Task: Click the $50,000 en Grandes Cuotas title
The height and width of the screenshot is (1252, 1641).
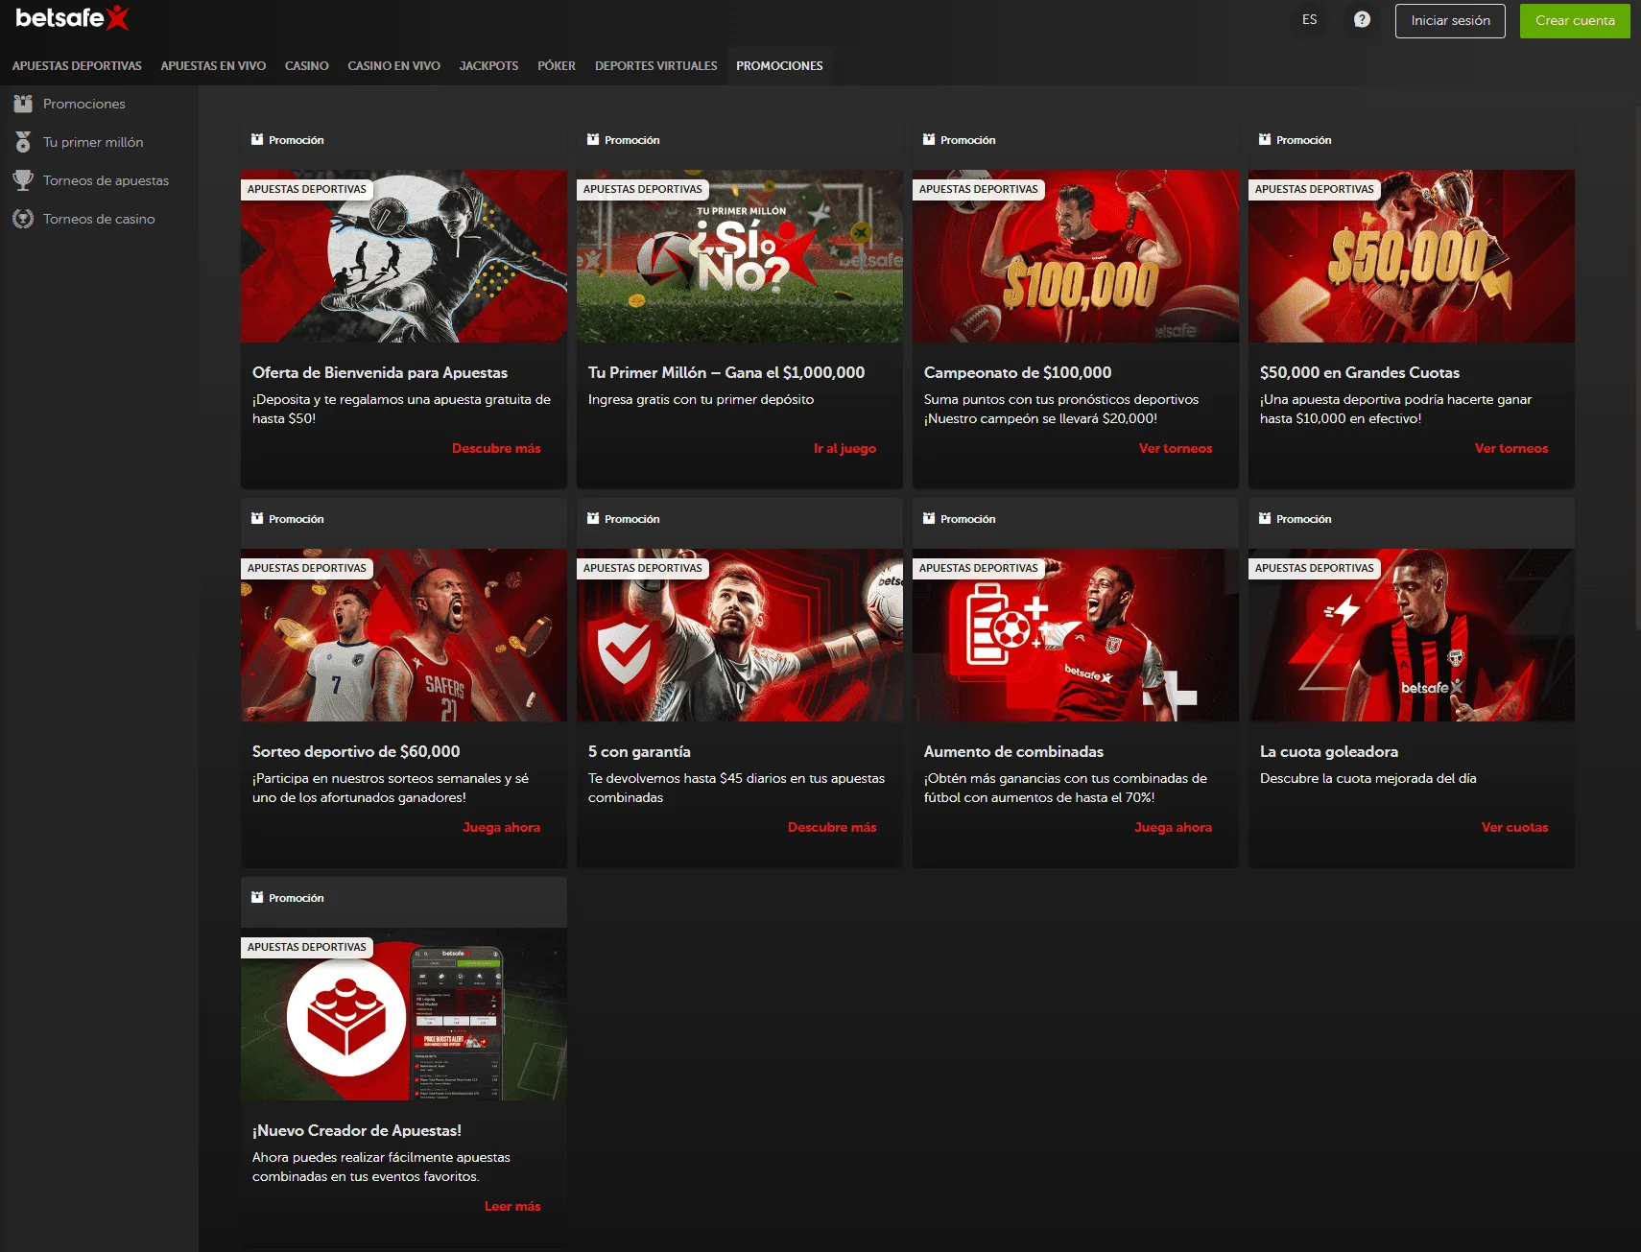Action: coord(1360,372)
